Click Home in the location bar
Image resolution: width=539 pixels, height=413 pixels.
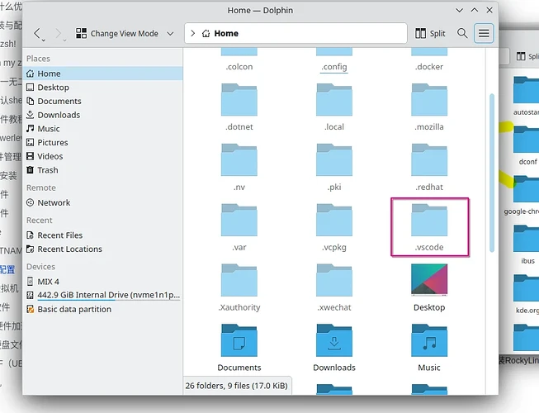[226, 34]
